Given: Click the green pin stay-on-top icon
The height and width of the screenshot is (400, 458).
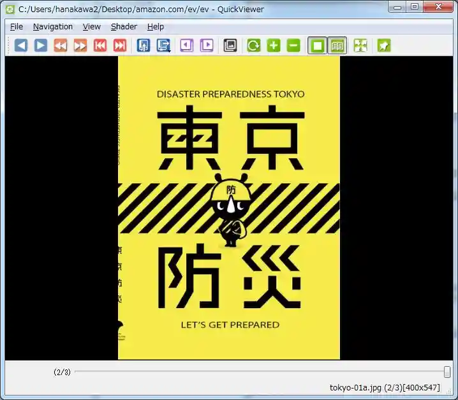Looking at the screenshot, I should [384, 45].
